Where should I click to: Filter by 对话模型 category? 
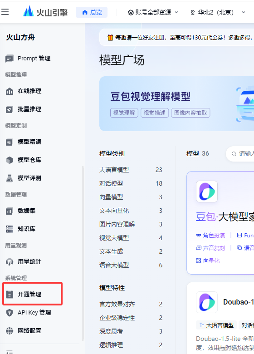131,183
